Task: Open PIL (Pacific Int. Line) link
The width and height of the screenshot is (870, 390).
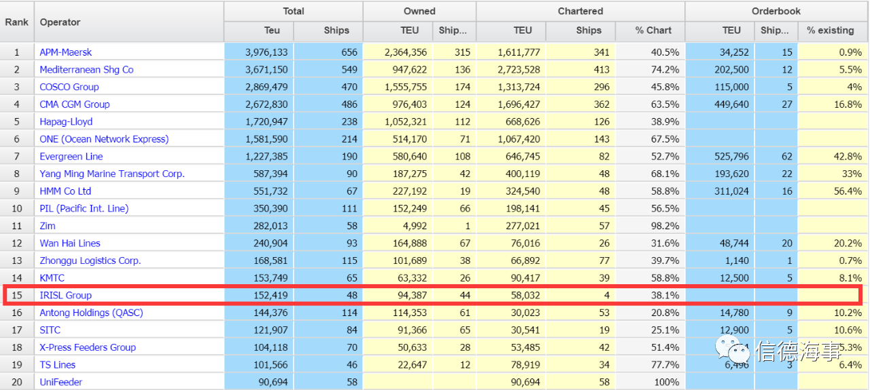Action: (x=84, y=208)
